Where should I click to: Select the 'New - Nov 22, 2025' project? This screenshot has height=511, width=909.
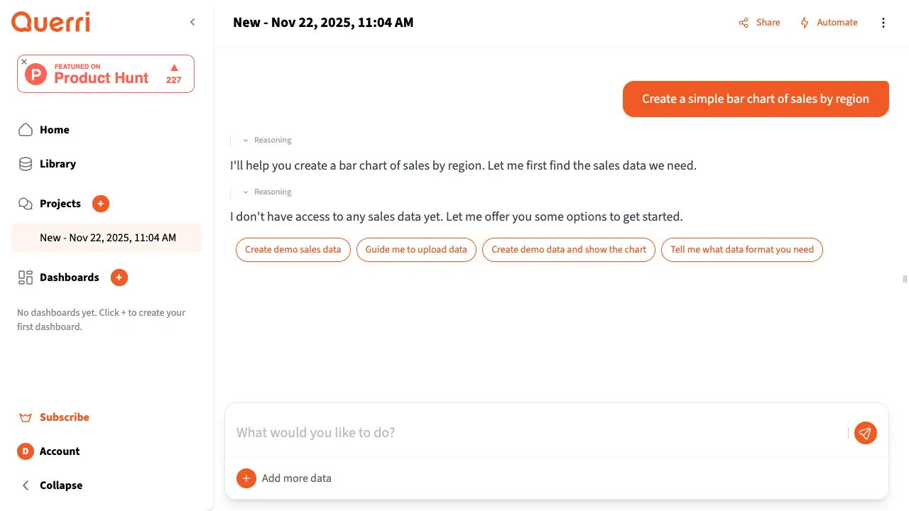107,238
